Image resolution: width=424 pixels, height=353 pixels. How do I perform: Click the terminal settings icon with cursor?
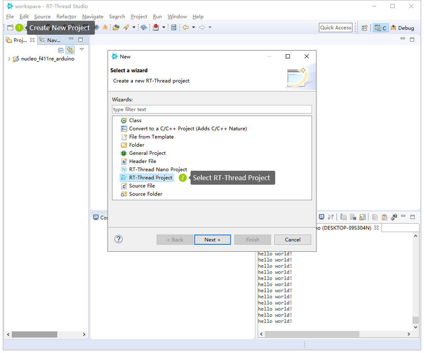343,217
